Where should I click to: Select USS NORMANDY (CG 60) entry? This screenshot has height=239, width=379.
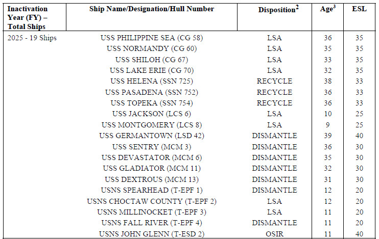(152, 49)
